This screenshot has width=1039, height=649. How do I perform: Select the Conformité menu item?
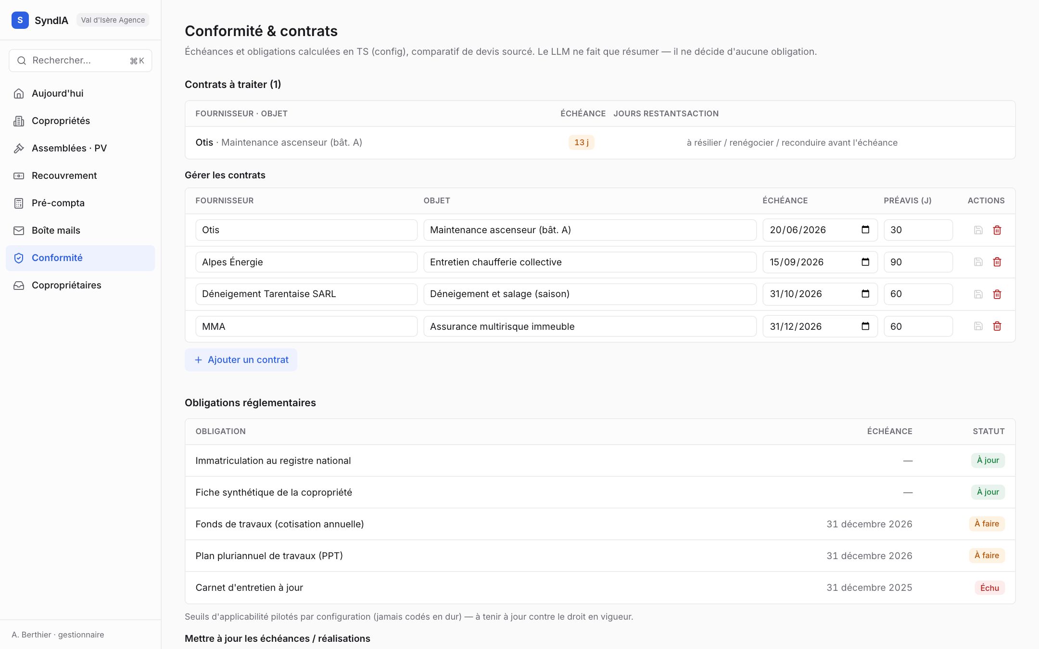tap(80, 258)
